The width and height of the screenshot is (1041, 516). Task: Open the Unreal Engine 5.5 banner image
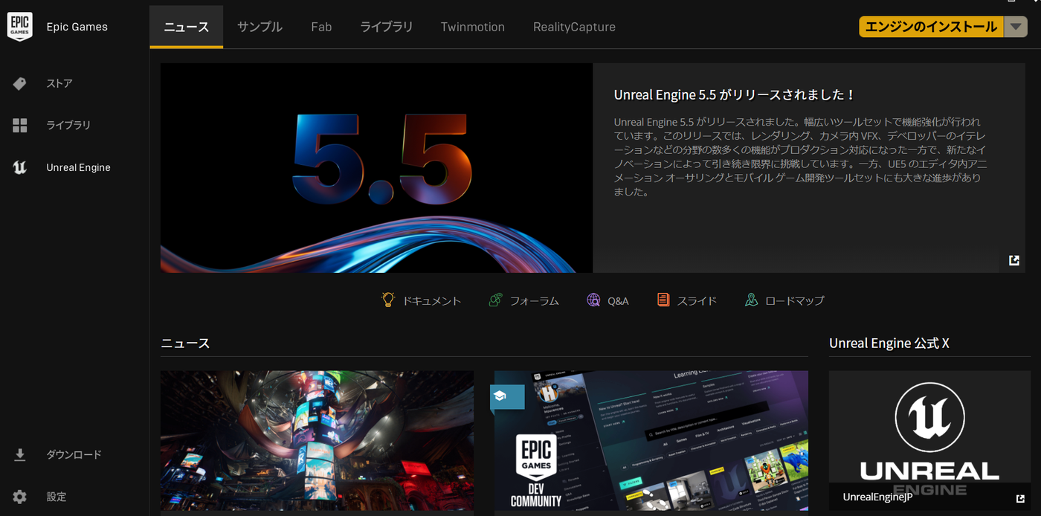[x=376, y=168]
